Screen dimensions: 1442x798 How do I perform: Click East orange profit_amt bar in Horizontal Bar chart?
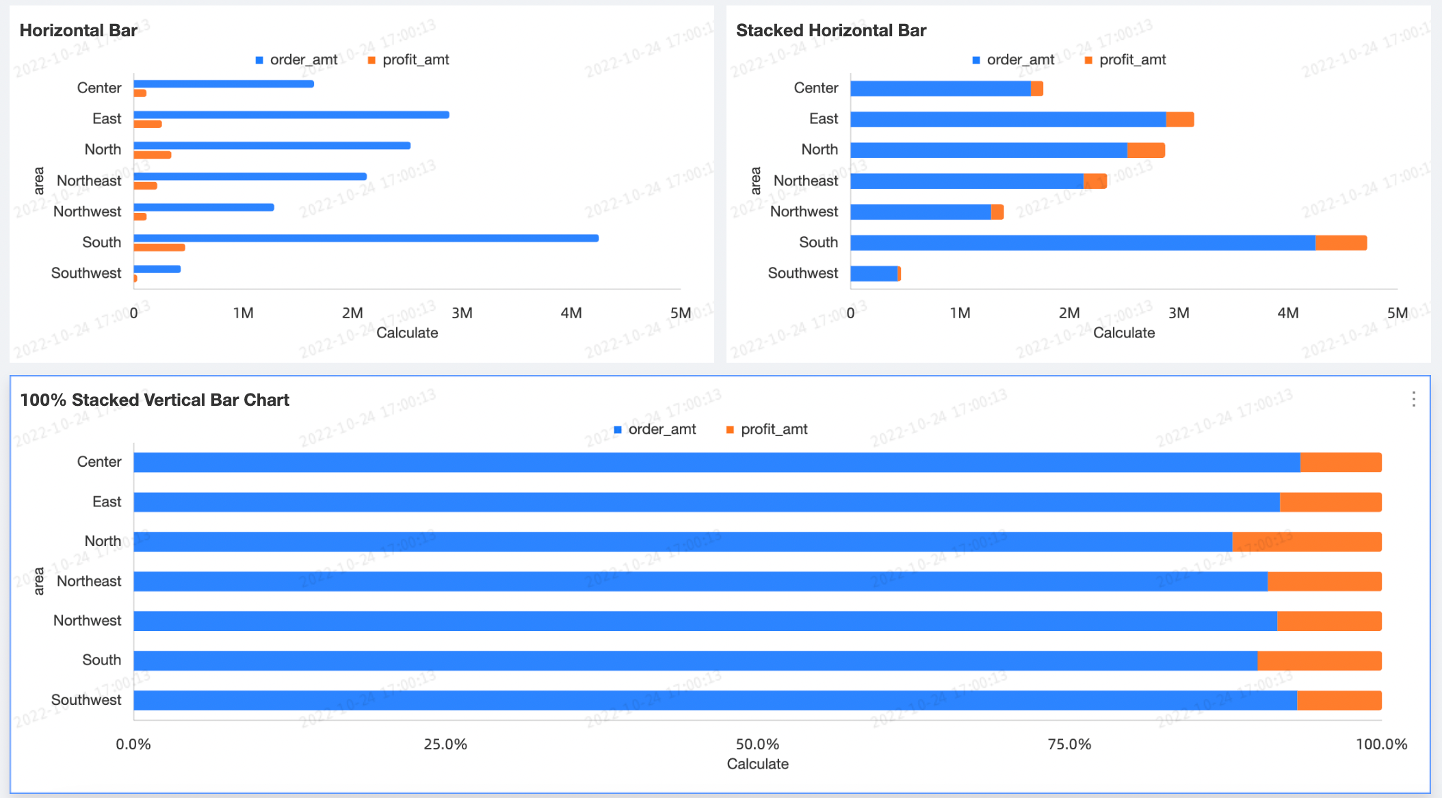pos(148,124)
